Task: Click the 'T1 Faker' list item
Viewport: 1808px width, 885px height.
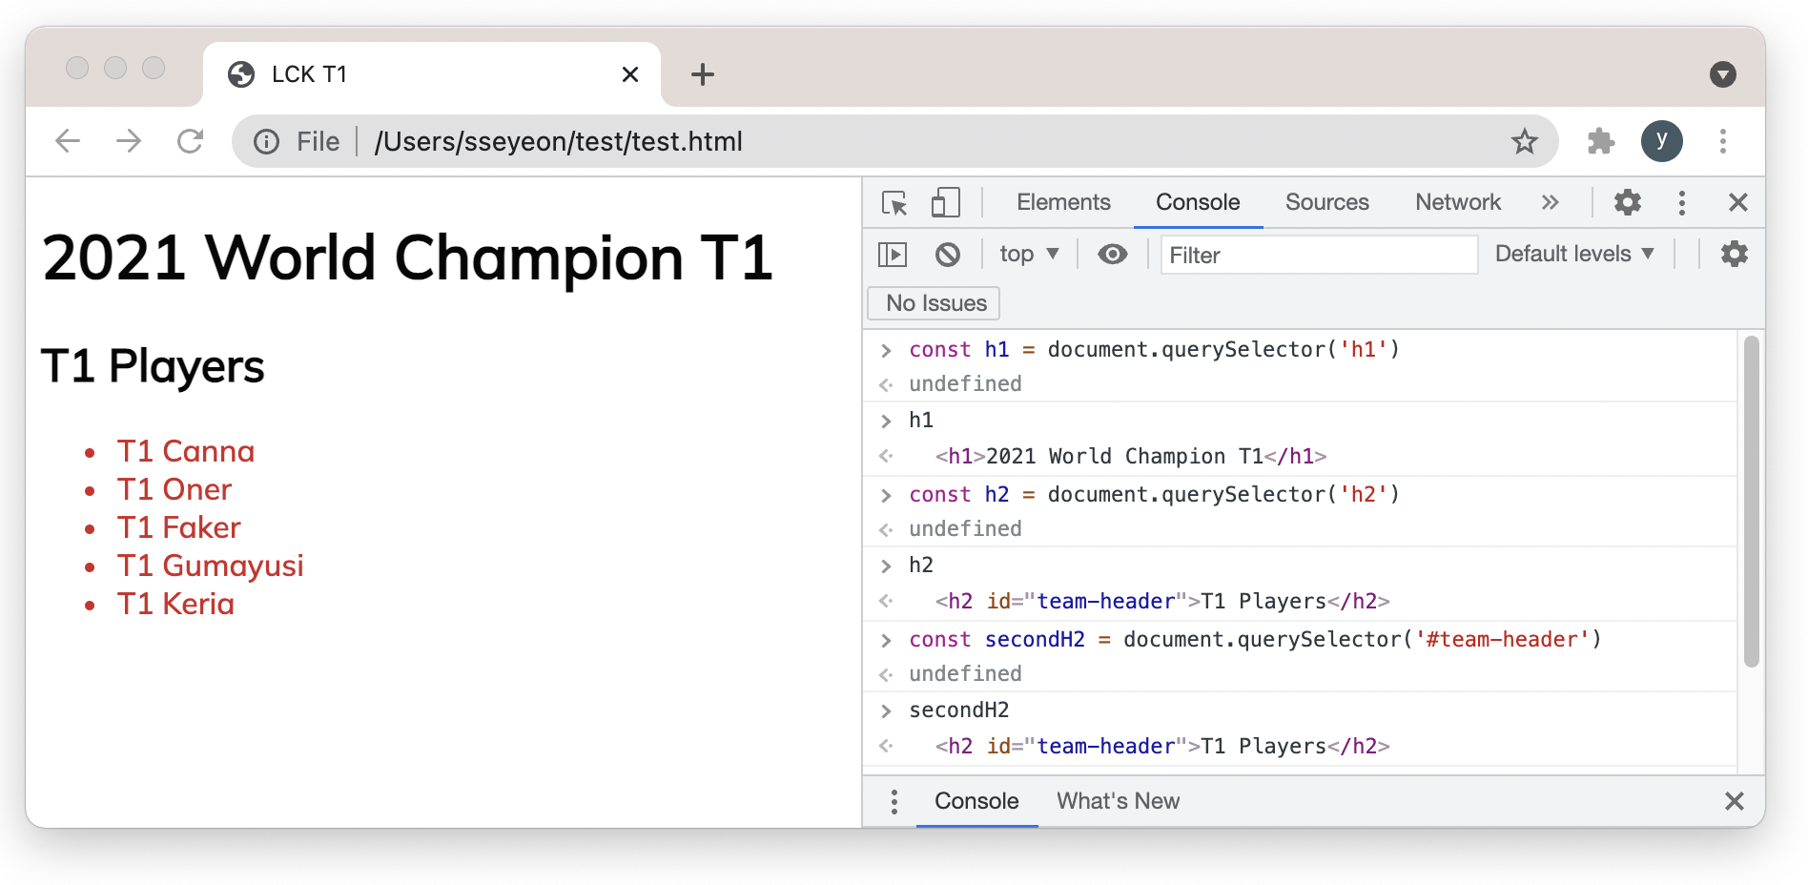Action: [179, 527]
